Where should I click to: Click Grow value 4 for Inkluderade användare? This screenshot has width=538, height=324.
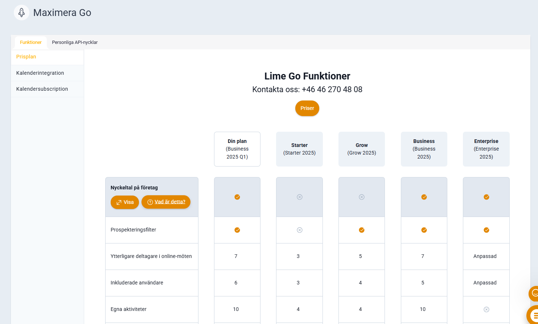[360, 283]
